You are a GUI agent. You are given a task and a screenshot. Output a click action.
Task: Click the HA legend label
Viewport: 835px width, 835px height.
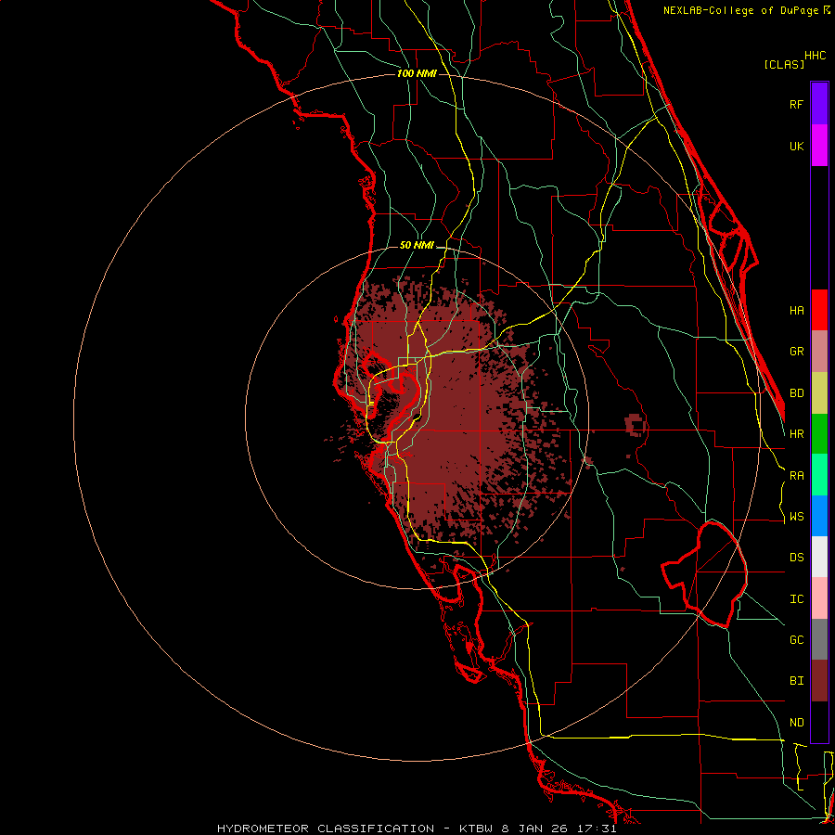point(796,311)
